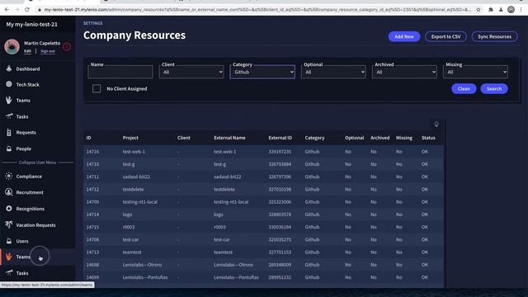528x297 pixels.
Task: Click the People sidebar icon
Action: [x=9, y=148]
